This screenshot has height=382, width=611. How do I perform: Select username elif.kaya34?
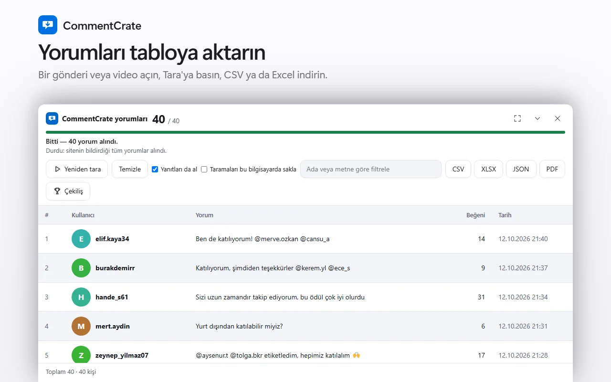pyautogui.click(x=112, y=239)
